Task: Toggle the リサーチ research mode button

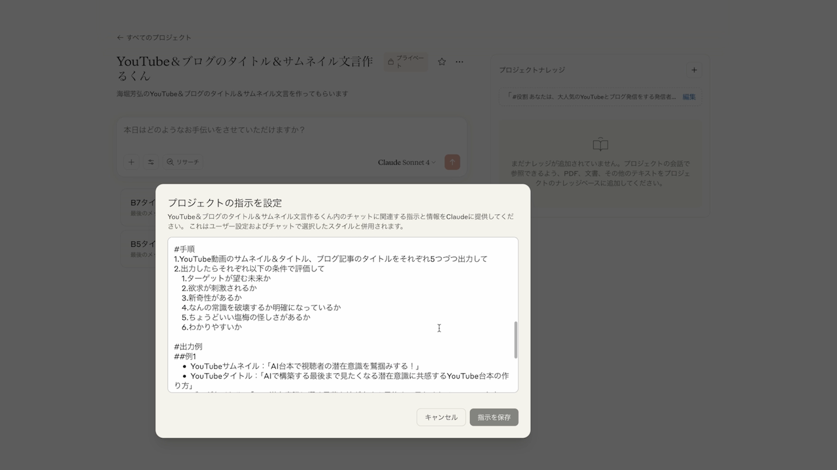Action: click(182, 162)
